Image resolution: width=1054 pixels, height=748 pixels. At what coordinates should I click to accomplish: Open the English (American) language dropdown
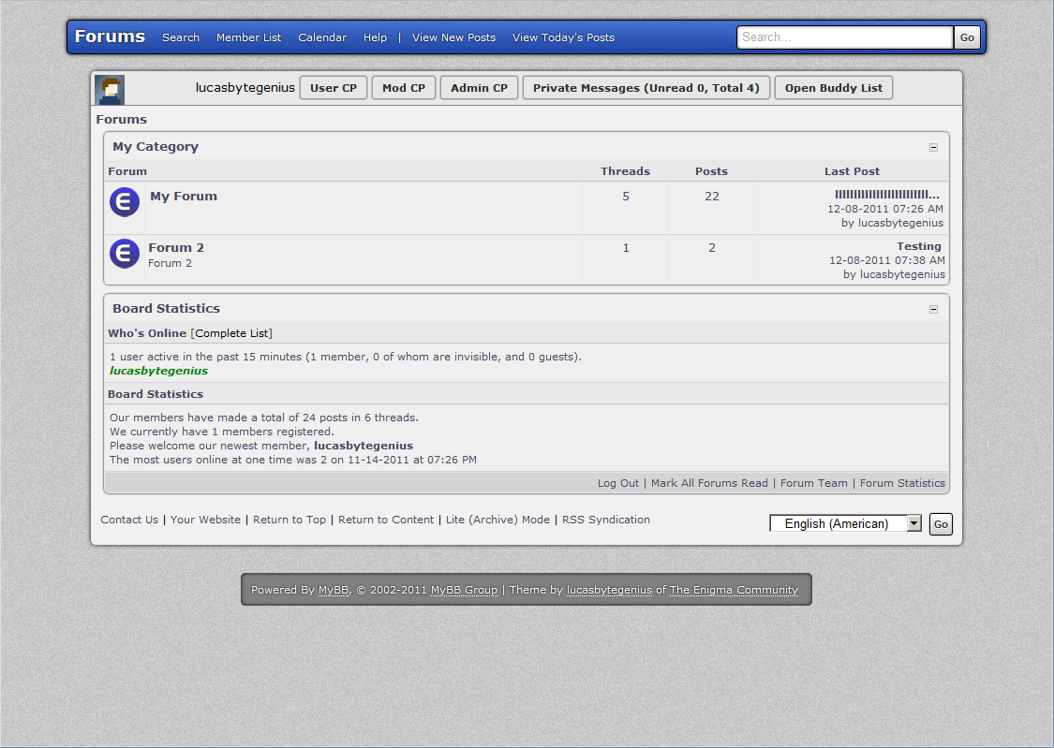pos(845,523)
